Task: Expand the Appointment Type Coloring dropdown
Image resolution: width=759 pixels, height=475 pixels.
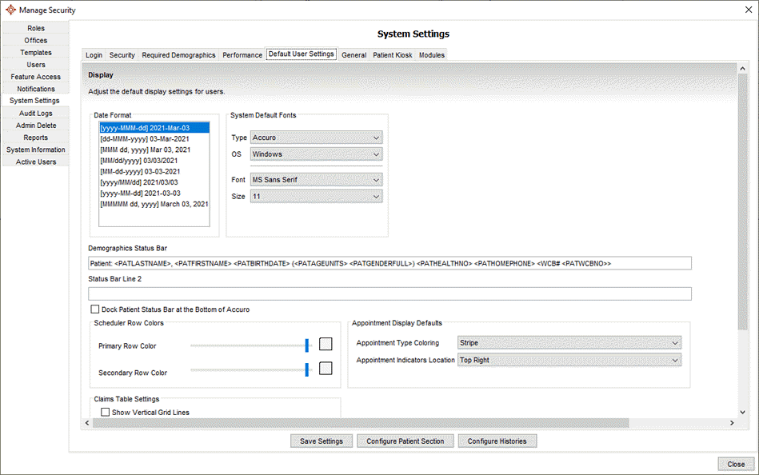Action: tap(569, 343)
